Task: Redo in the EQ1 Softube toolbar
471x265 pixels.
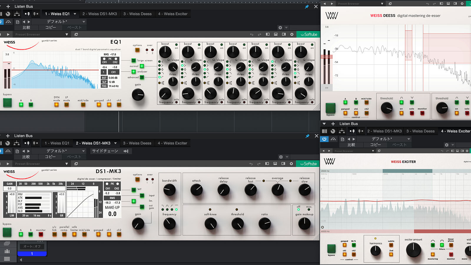Action: [x=259, y=34]
